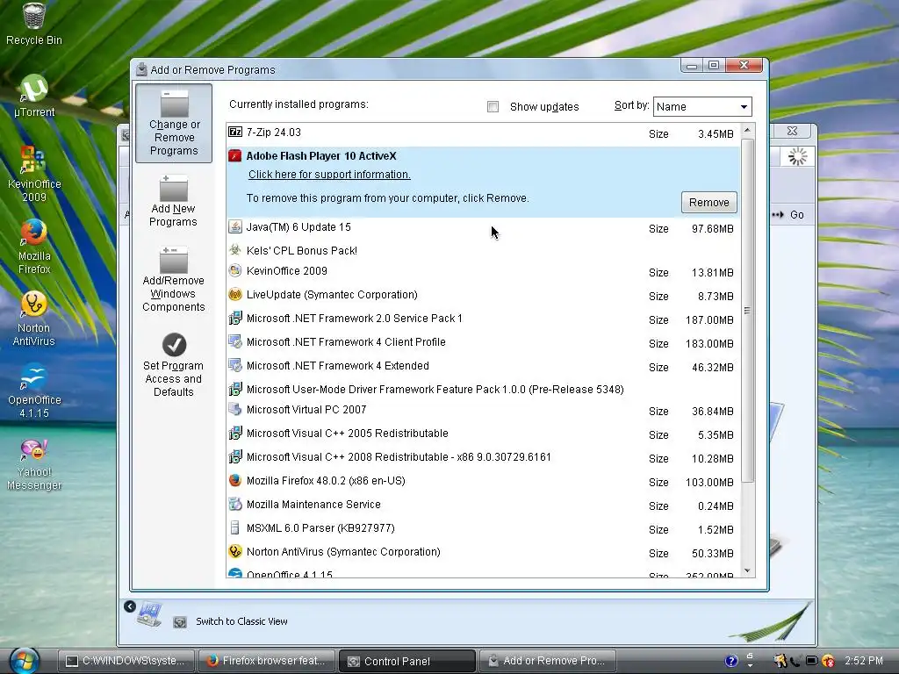
Task: Open KevinOffice 2009 desktop shortcut
Action: [x=34, y=175]
